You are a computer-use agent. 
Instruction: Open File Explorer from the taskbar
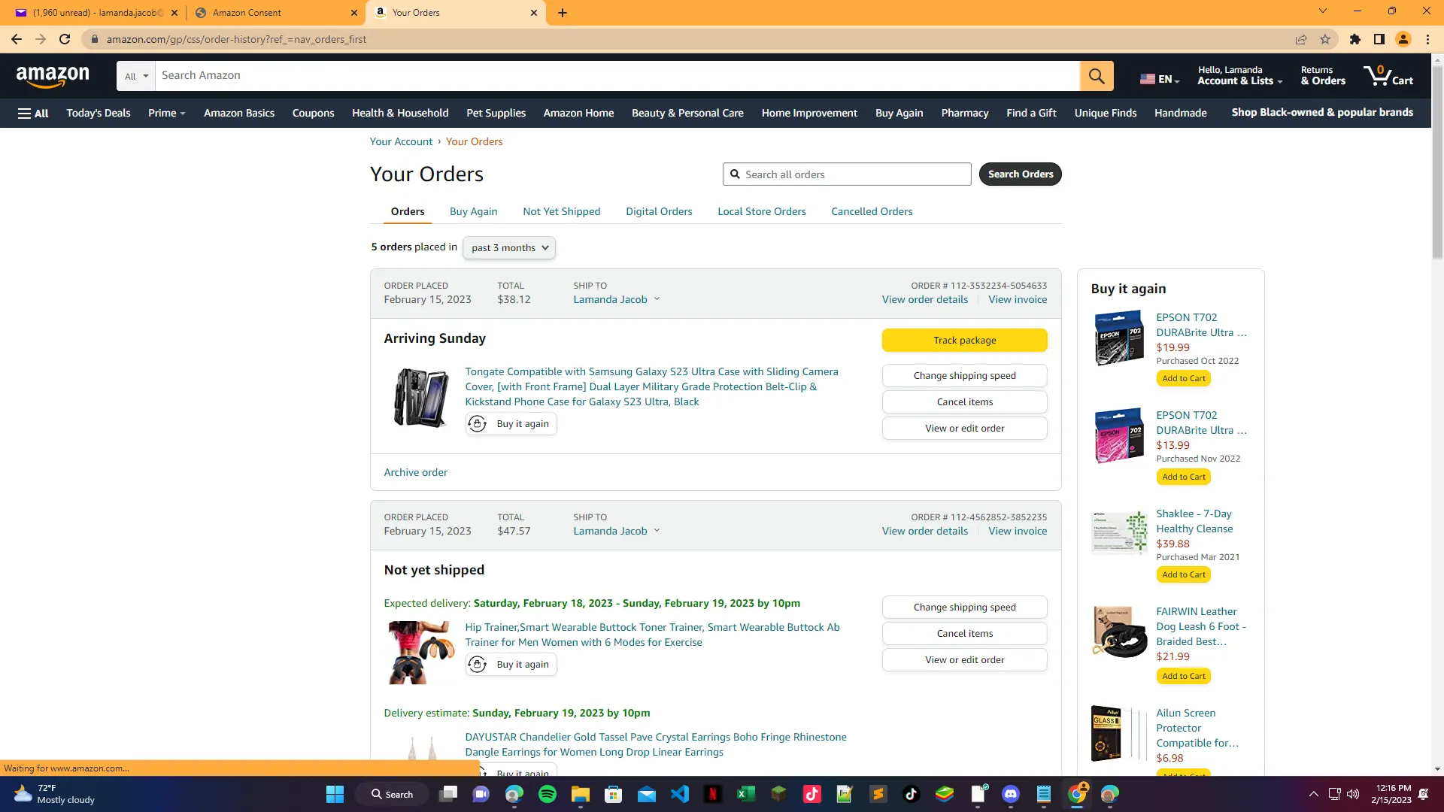(x=581, y=794)
